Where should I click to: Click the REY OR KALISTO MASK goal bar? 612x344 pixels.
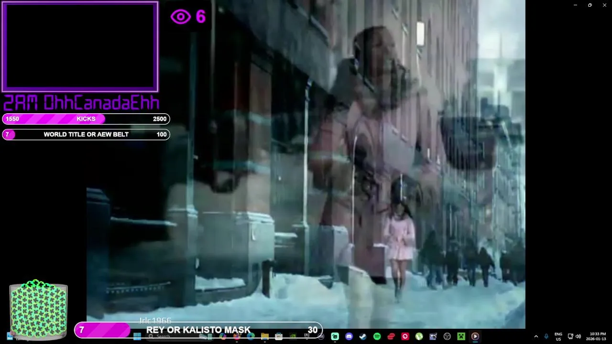tap(198, 330)
